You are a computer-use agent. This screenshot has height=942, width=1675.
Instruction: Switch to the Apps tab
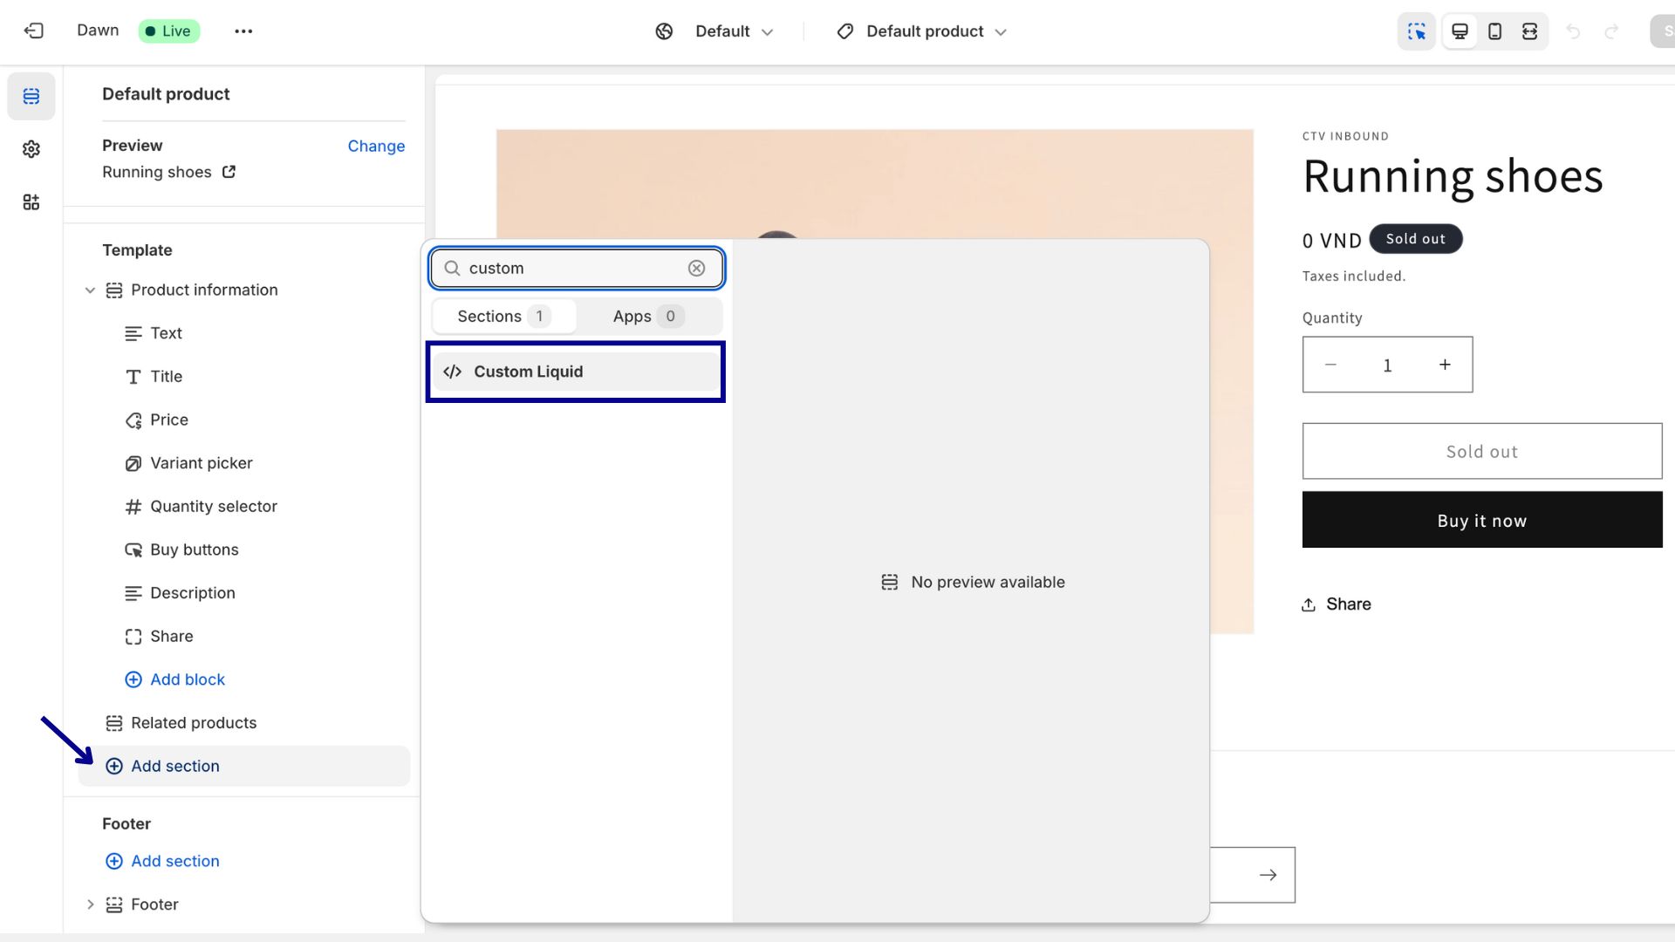coord(649,316)
